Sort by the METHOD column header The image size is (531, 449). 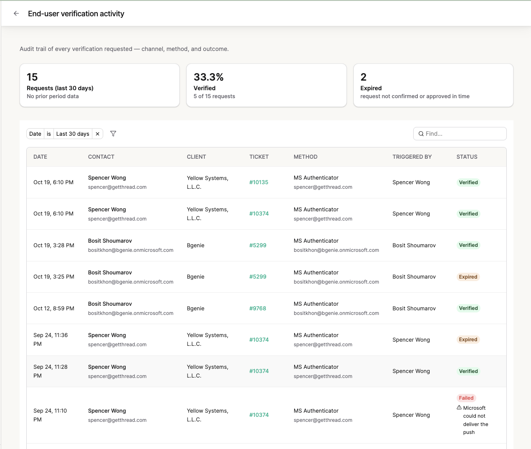[x=305, y=157]
